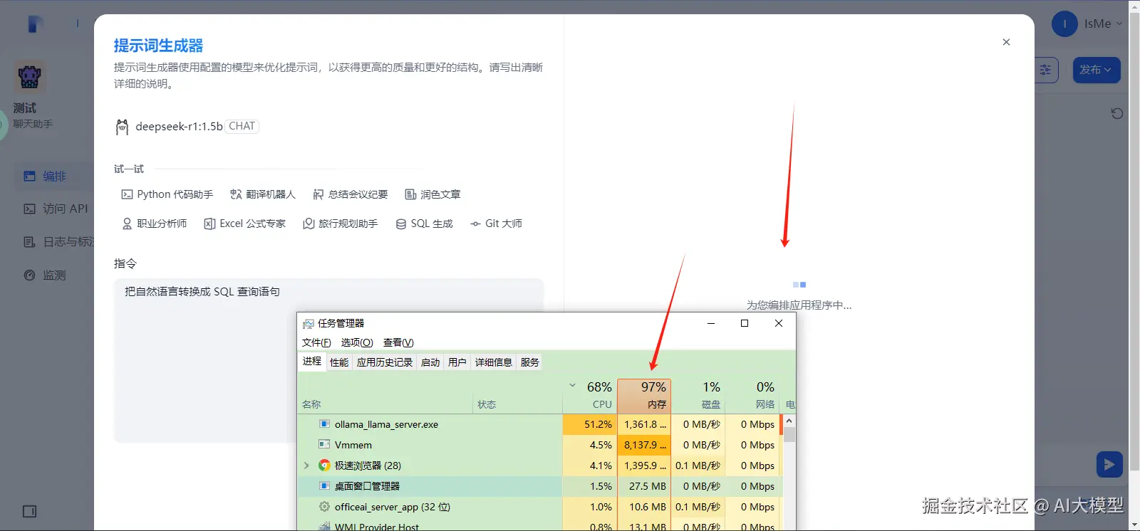Select the Vmmem process row
Viewport: 1140px width, 531px height.
point(540,445)
